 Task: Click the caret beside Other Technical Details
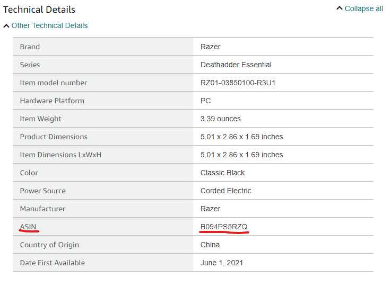pos(6,26)
